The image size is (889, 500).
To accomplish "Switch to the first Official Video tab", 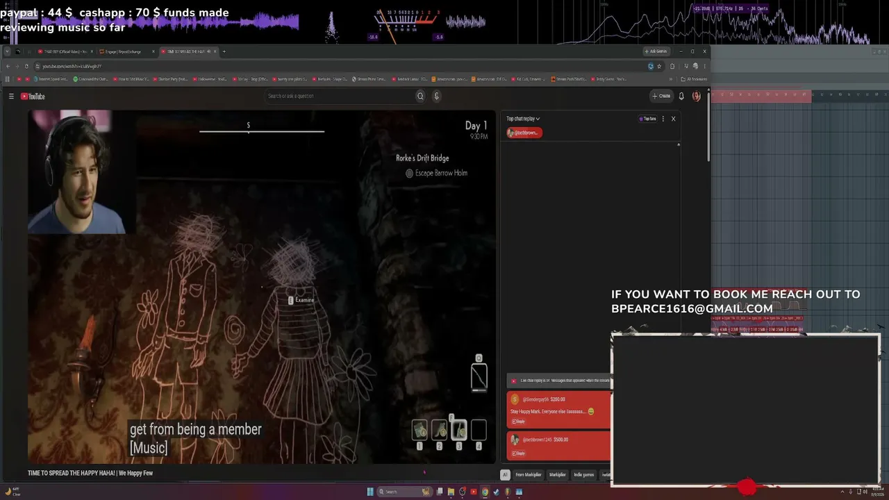I will [x=65, y=51].
